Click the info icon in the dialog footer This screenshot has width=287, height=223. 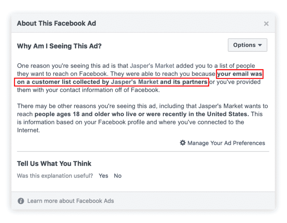coord(21,201)
